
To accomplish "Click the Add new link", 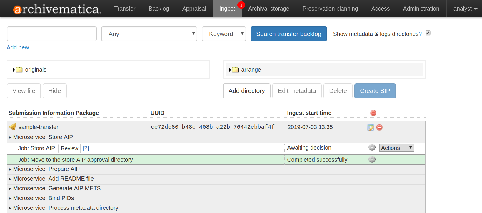I will (18, 47).
